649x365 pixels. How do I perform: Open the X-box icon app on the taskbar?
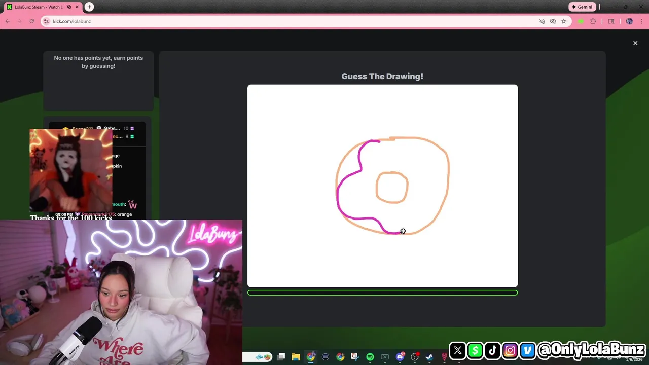pyautogui.click(x=385, y=357)
